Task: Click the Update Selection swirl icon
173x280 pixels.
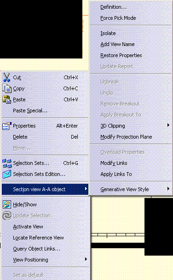Action: tap(7, 216)
